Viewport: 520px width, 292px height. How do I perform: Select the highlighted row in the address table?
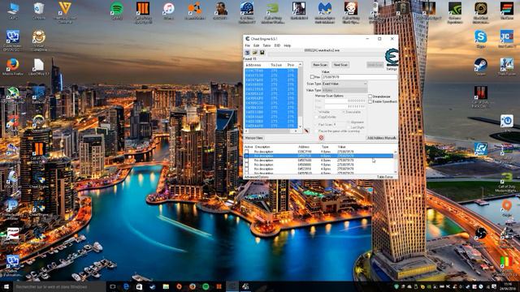pyautogui.click(x=318, y=156)
